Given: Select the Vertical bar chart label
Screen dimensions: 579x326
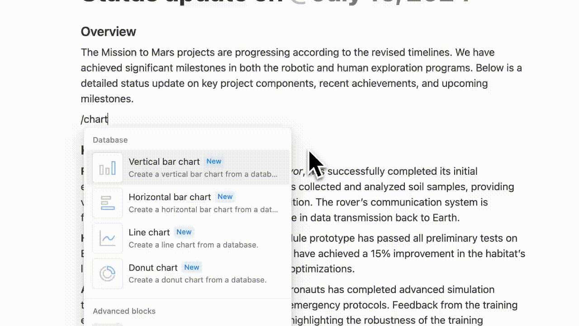Looking at the screenshot, I should [x=164, y=162].
